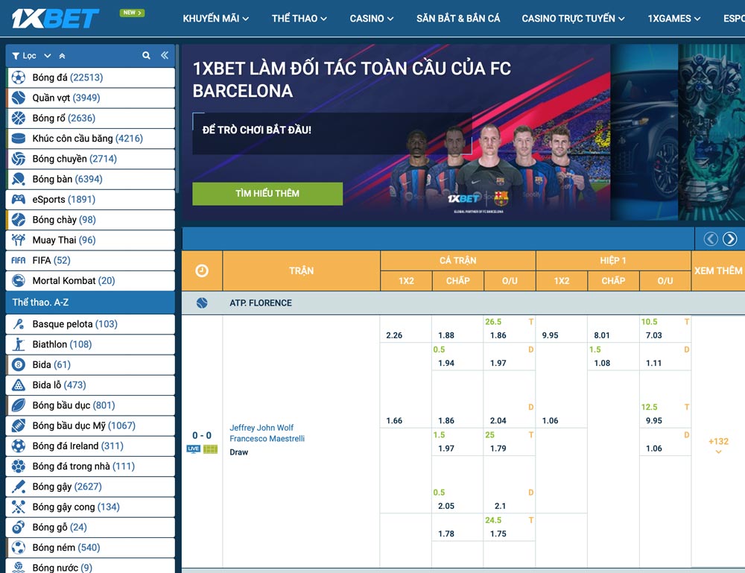Select the Bóng bầu dục Mỹ football icon
This screenshot has width=745, height=573.
[19, 425]
